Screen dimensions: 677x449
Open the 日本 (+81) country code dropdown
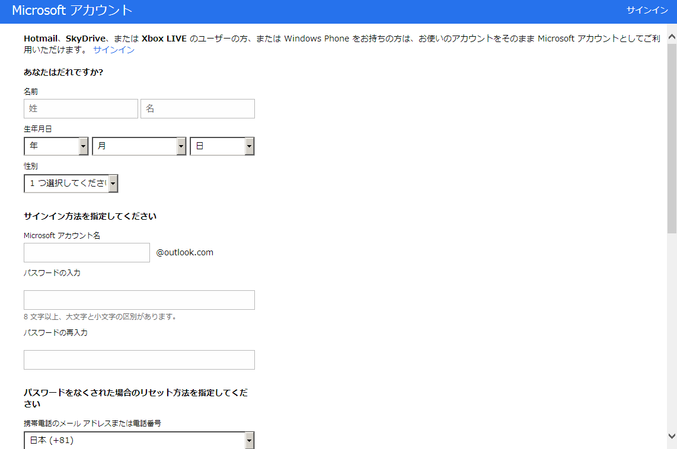(139, 440)
